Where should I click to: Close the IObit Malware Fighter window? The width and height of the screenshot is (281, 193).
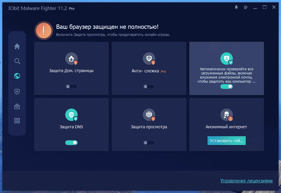coord(274,7)
